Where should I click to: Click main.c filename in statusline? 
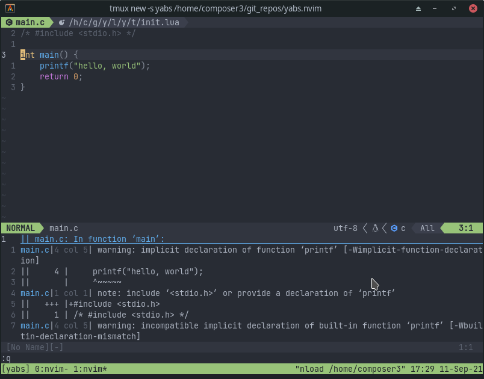[64, 228]
